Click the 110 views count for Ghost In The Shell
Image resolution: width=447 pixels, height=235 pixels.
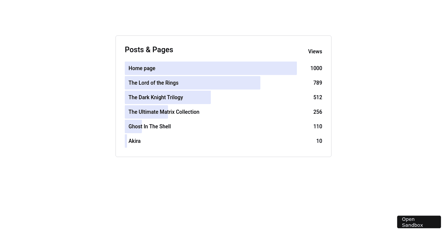[x=318, y=126]
